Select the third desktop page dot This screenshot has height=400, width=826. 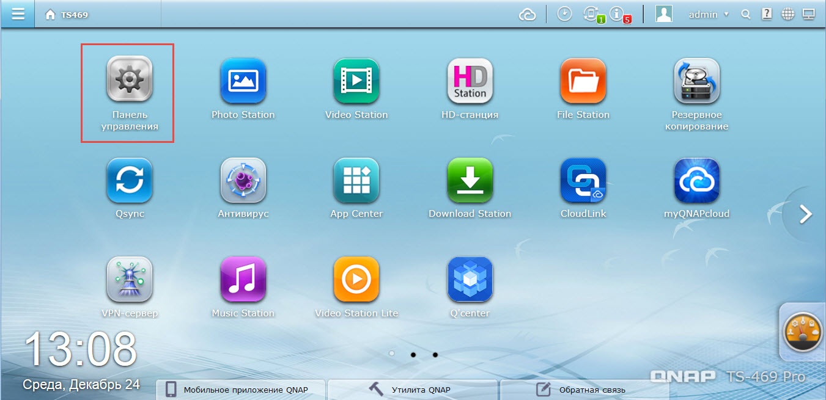(435, 354)
